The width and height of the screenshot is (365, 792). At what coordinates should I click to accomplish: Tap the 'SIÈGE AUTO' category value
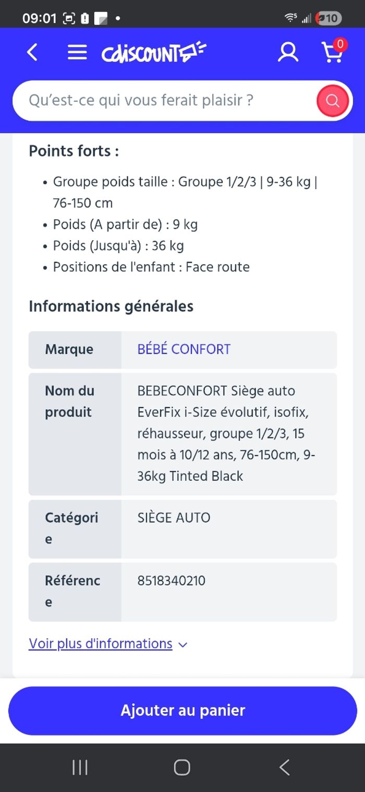click(174, 518)
